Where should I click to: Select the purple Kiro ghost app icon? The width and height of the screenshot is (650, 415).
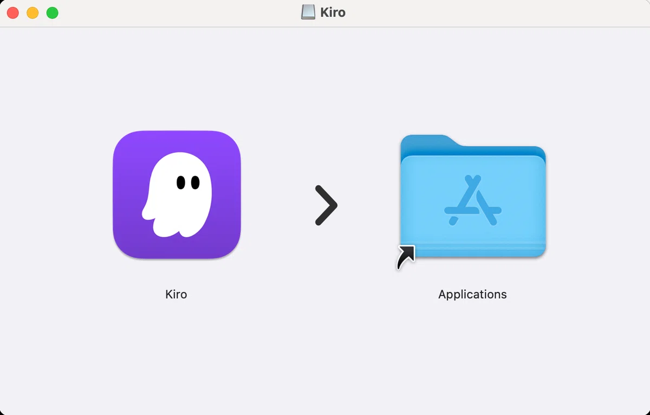click(177, 194)
